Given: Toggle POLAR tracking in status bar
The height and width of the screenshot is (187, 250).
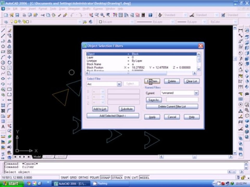Looking at the screenshot, I should (x=94, y=177).
